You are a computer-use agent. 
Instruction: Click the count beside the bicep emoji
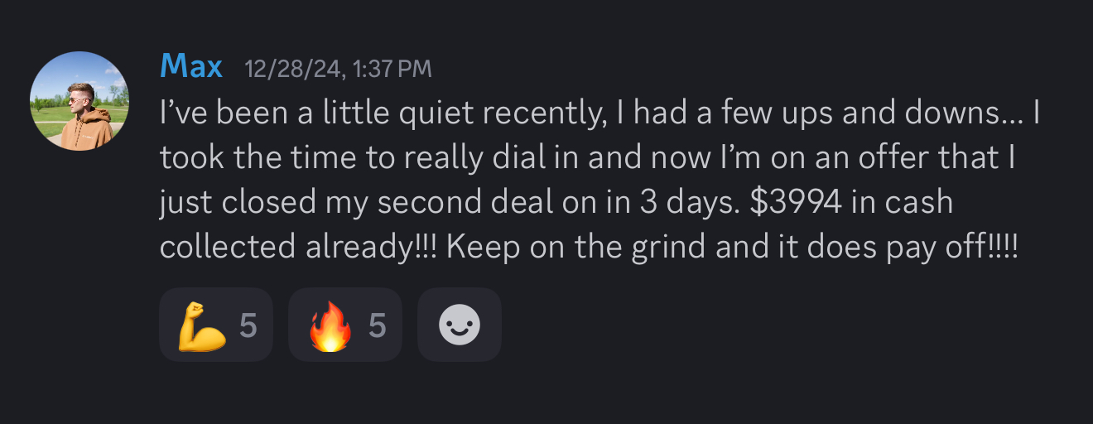[248, 325]
